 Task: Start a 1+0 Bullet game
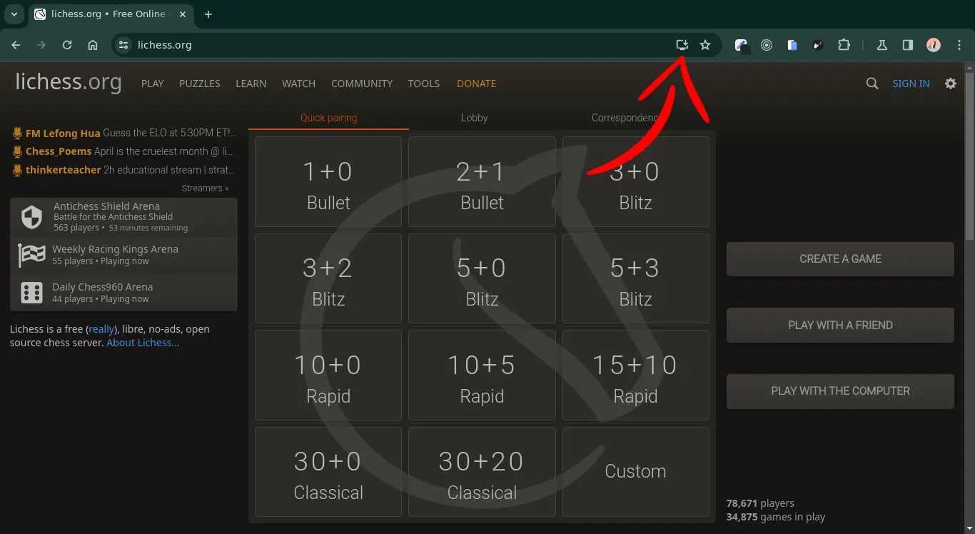point(328,182)
